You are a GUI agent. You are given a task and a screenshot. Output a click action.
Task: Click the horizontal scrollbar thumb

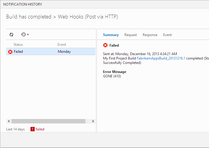[x=48, y=121]
